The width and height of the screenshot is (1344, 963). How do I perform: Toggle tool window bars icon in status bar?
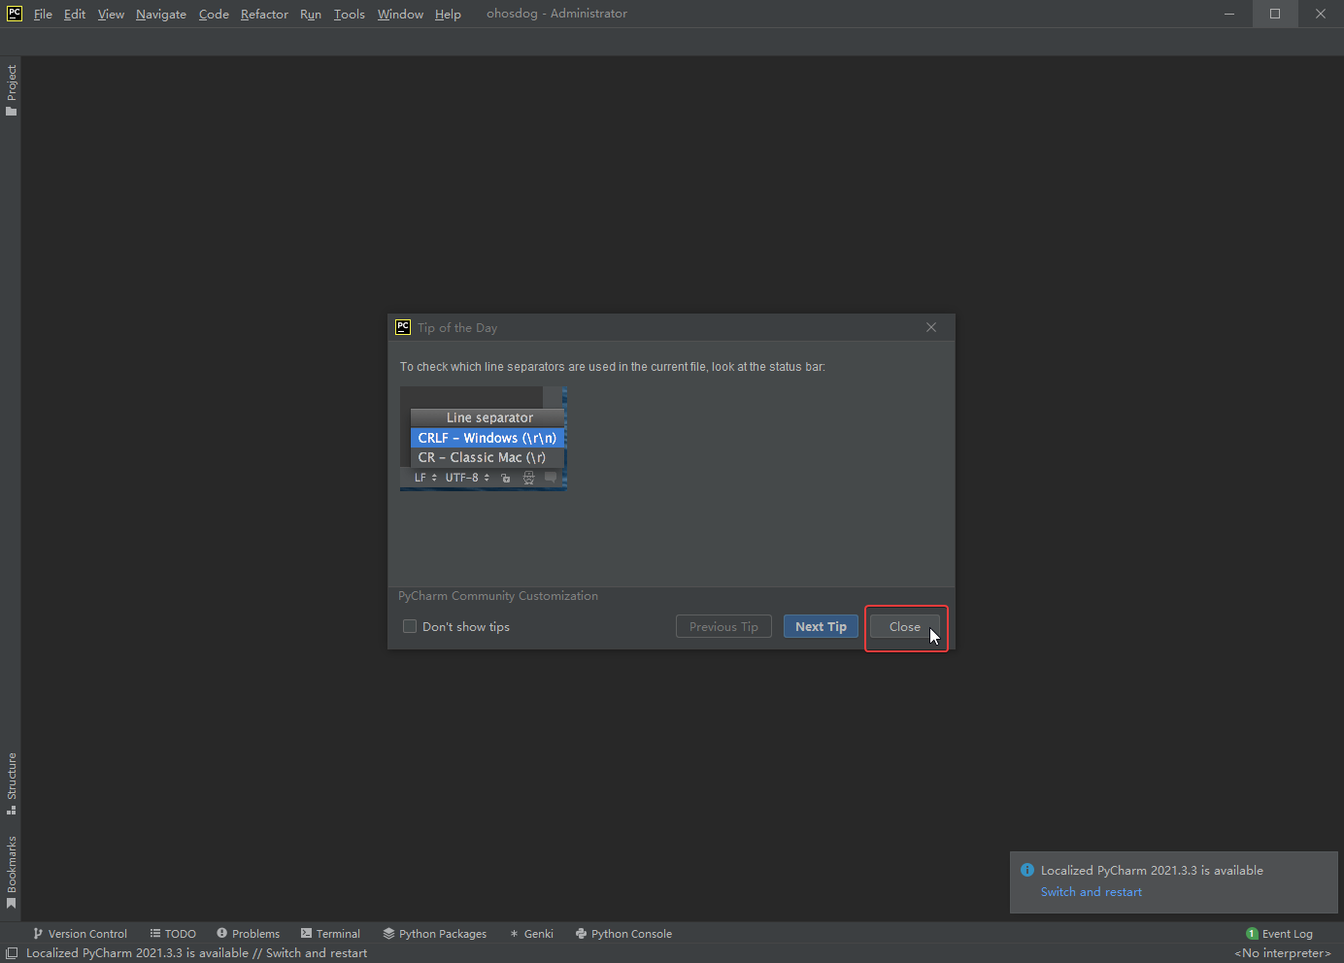coord(12,953)
